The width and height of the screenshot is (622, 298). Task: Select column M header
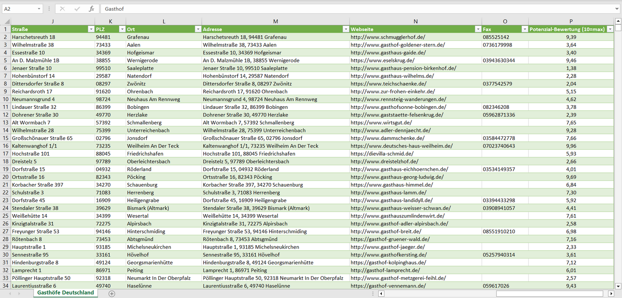(275, 22)
